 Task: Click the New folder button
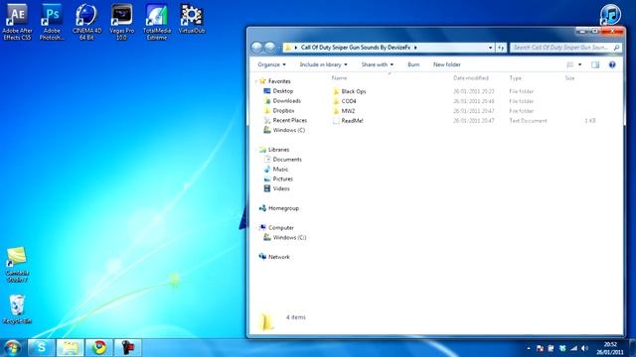click(446, 64)
